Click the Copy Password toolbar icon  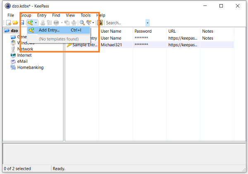pos(49,23)
